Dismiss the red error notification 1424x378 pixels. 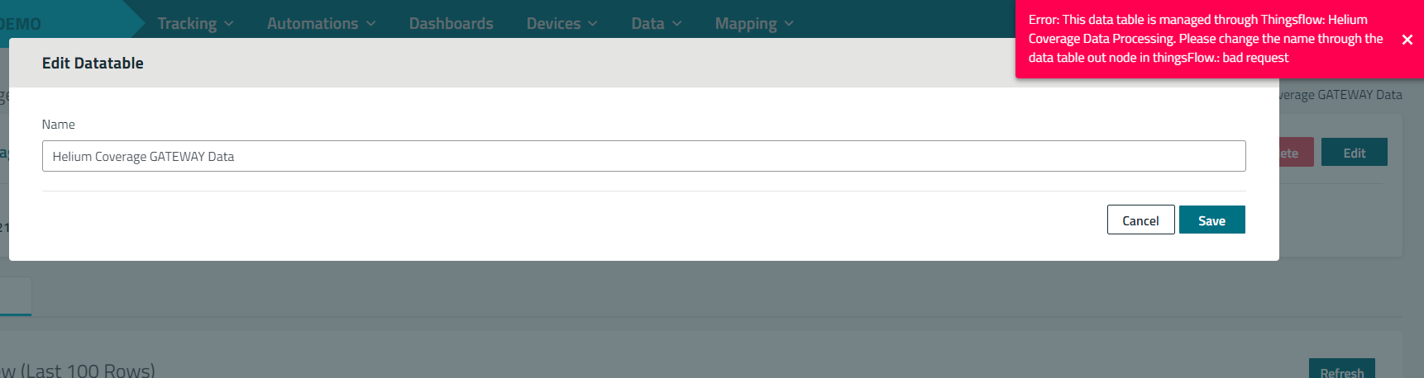pyautogui.click(x=1407, y=40)
